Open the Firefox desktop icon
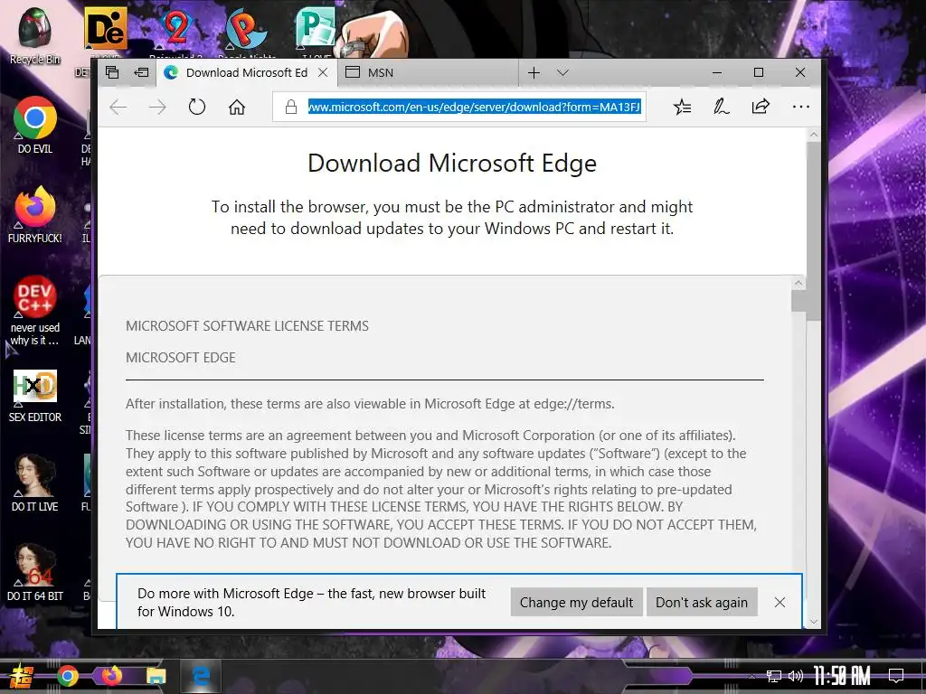This screenshot has width=926, height=694. pos(35,213)
